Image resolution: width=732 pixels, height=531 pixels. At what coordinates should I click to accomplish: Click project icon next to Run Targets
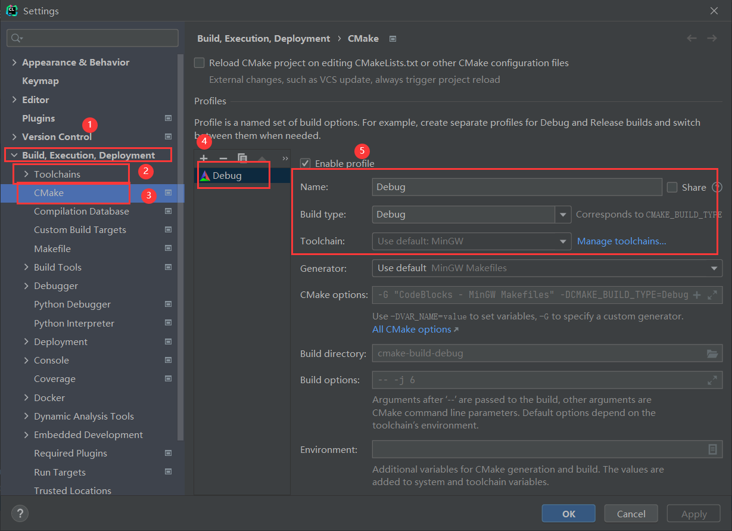click(x=168, y=472)
